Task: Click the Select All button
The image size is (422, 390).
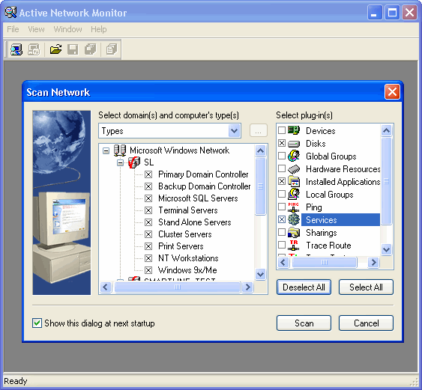Action: (x=366, y=287)
